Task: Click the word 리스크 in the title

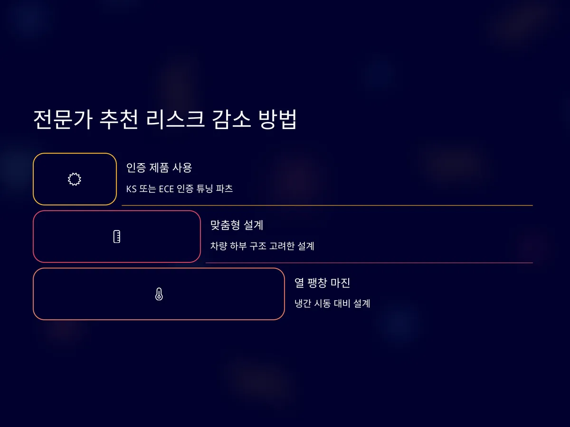Action: 173,119
